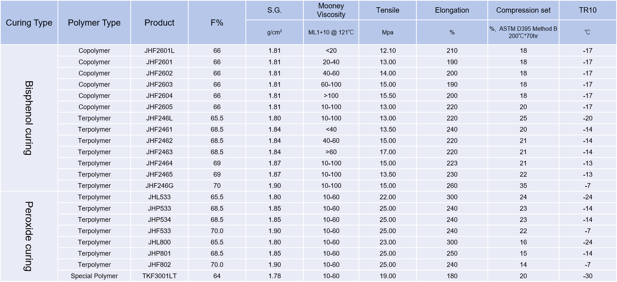Select product cell JHF246G

coord(159,186)
